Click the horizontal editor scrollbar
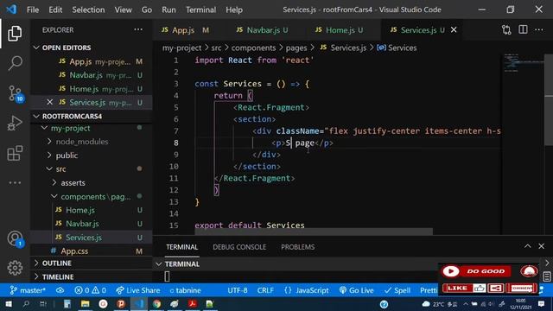This screenshot has width=553, height=311. 314,232
